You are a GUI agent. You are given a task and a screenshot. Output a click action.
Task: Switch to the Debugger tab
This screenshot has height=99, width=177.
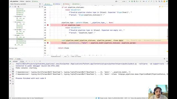tap(15, 61)
